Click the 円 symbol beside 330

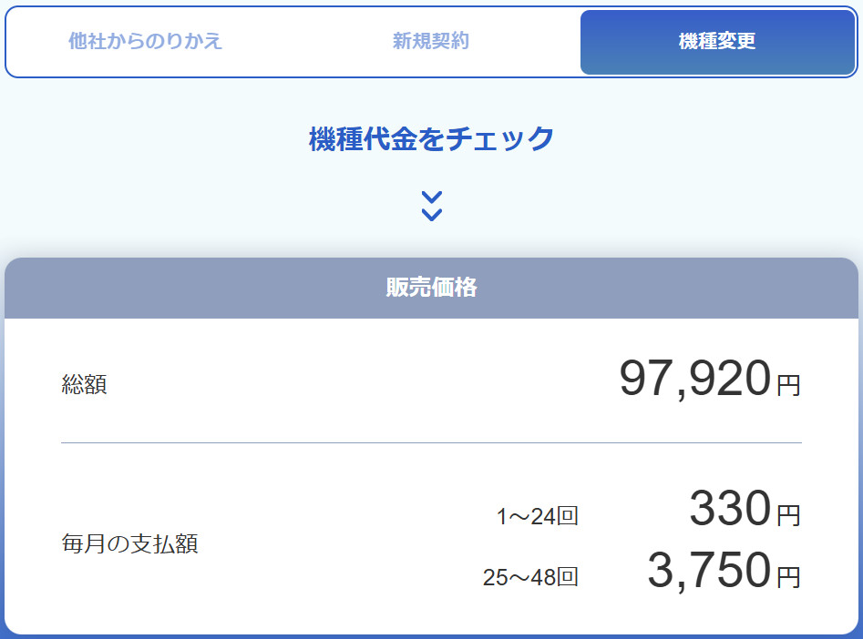tap(788, 516)
